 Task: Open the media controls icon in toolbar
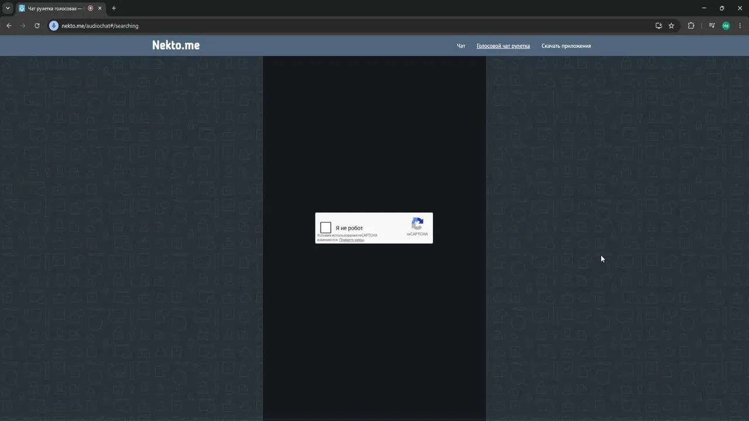click(x=712, y=26)
